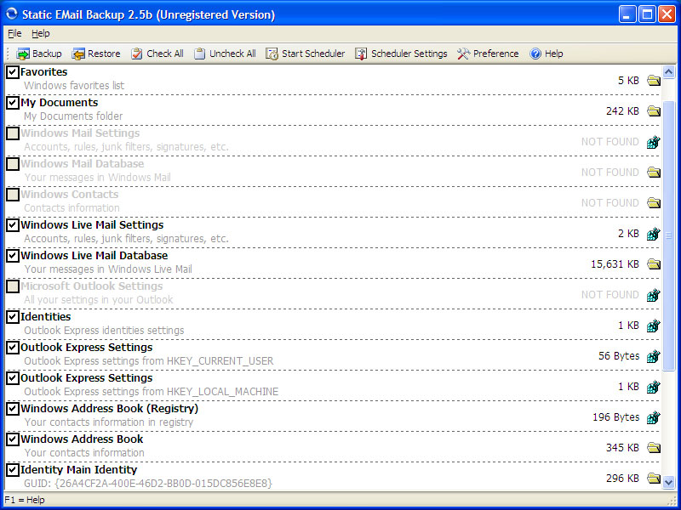Uncheck the My Documents checkbox

13,103
